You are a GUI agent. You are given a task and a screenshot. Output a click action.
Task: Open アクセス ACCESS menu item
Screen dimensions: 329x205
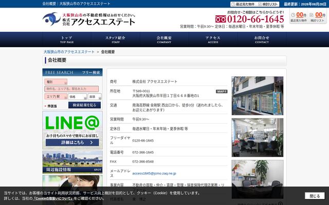pos(213,39)
